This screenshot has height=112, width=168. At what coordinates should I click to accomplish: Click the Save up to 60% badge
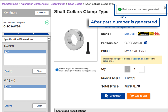(x=155, y=34)
